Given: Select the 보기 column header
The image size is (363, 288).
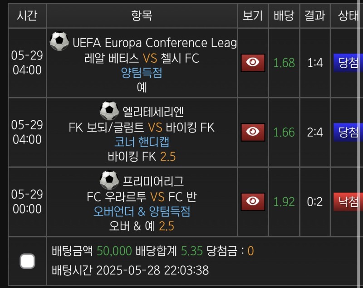Looking at the screenshot, I should coord(253,15).
